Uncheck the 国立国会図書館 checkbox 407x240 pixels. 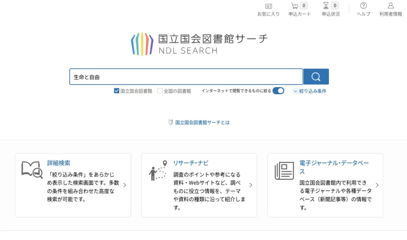116,91
